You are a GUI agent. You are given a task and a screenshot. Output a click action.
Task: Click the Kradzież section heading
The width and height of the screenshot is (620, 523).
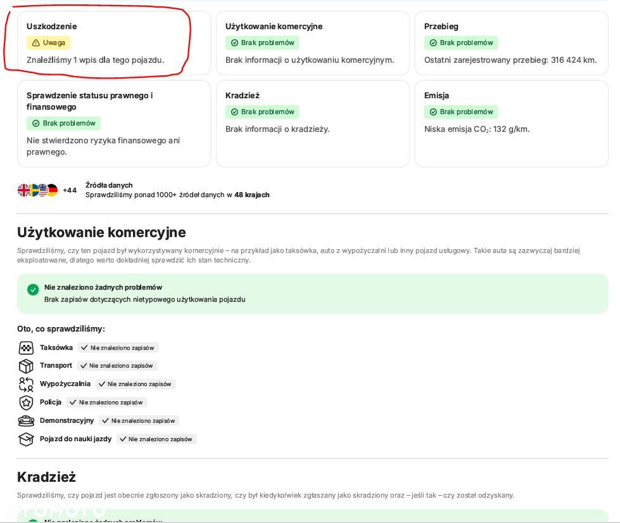pyautogui.click(x=46, y=477)
